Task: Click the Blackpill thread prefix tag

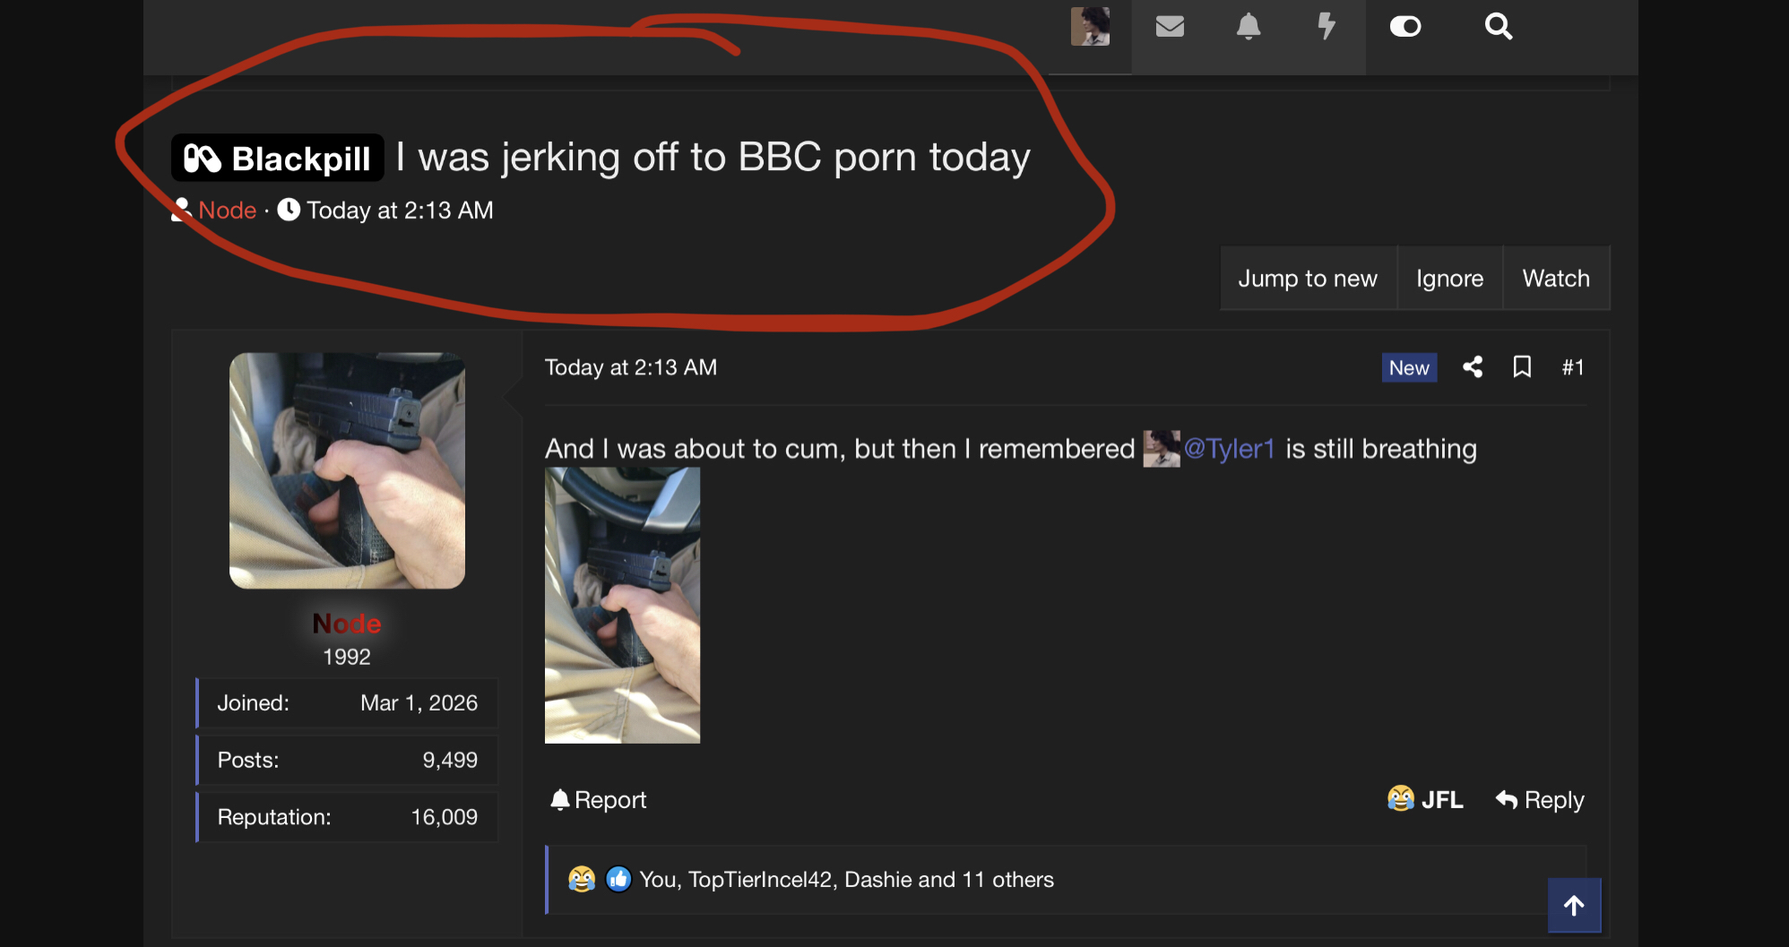Action: click(278, 159)
